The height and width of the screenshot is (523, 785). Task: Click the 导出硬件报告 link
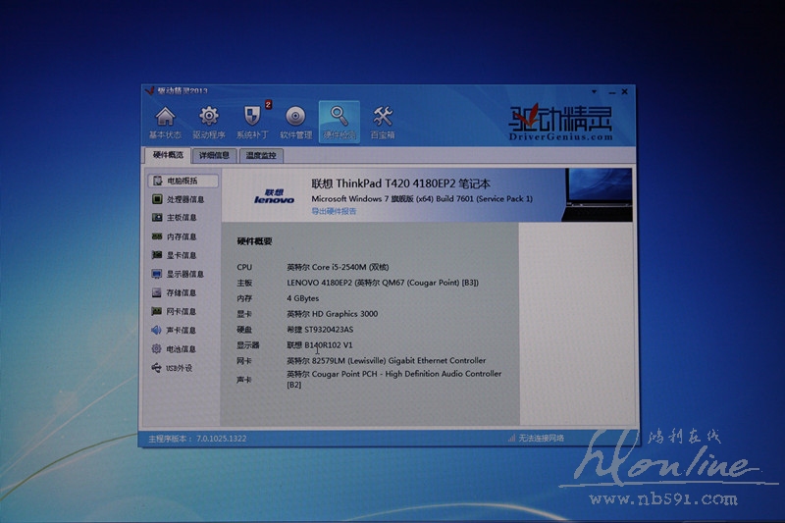click(334, 211)
